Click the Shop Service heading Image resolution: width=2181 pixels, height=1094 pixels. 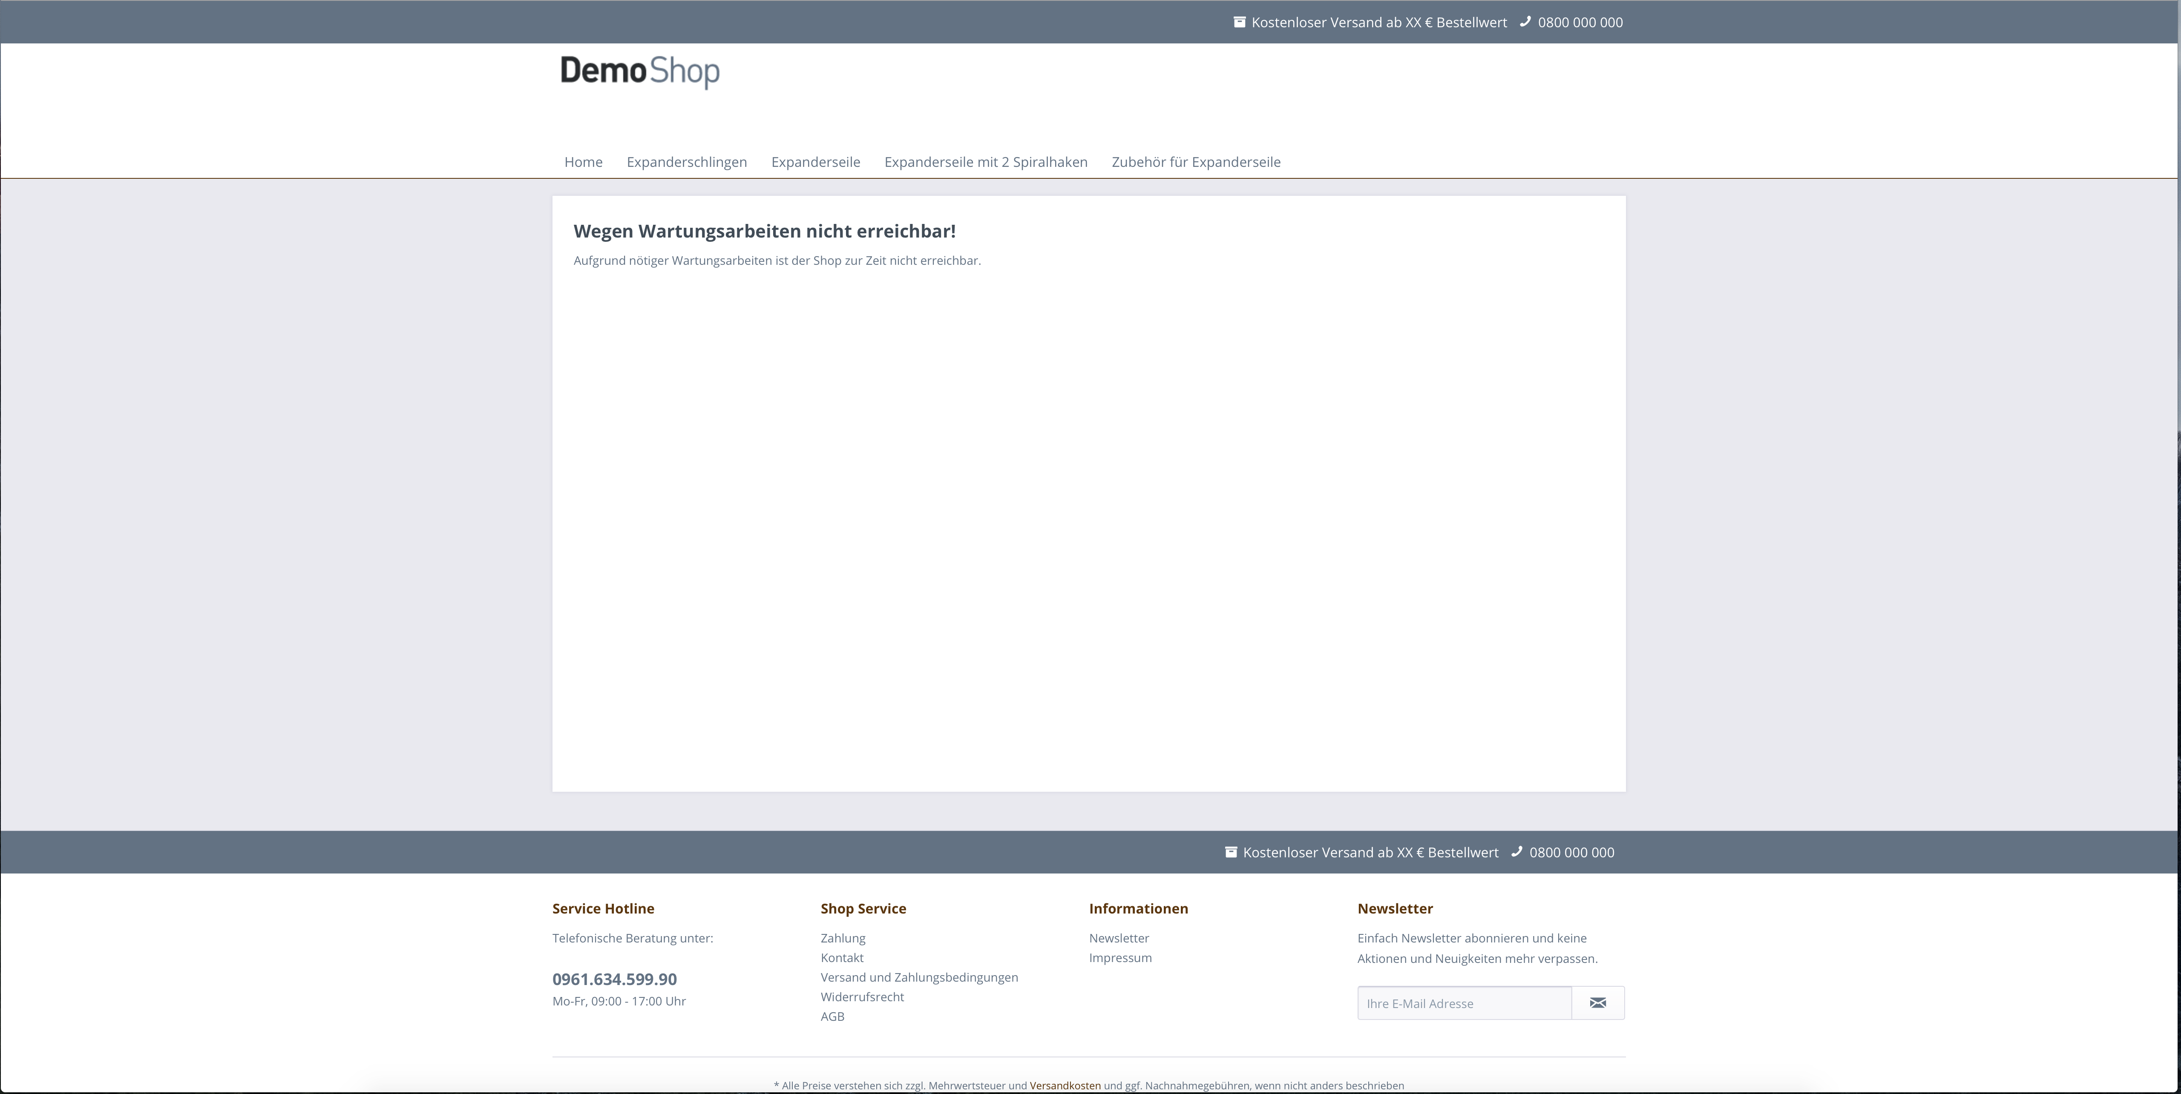pos(863,908)
